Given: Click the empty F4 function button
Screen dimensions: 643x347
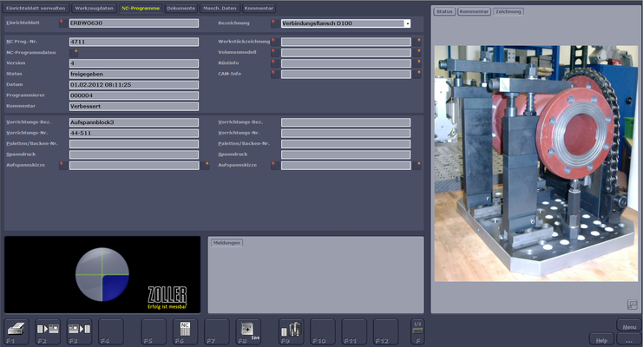Looking at the screenshot, I should 111,331.
